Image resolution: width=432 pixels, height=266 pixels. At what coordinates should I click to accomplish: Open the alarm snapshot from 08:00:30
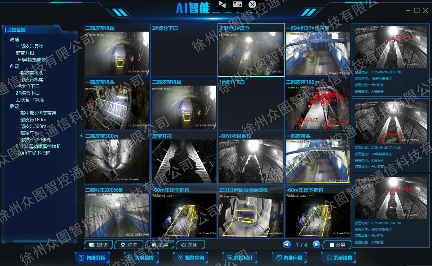[391, 47]
